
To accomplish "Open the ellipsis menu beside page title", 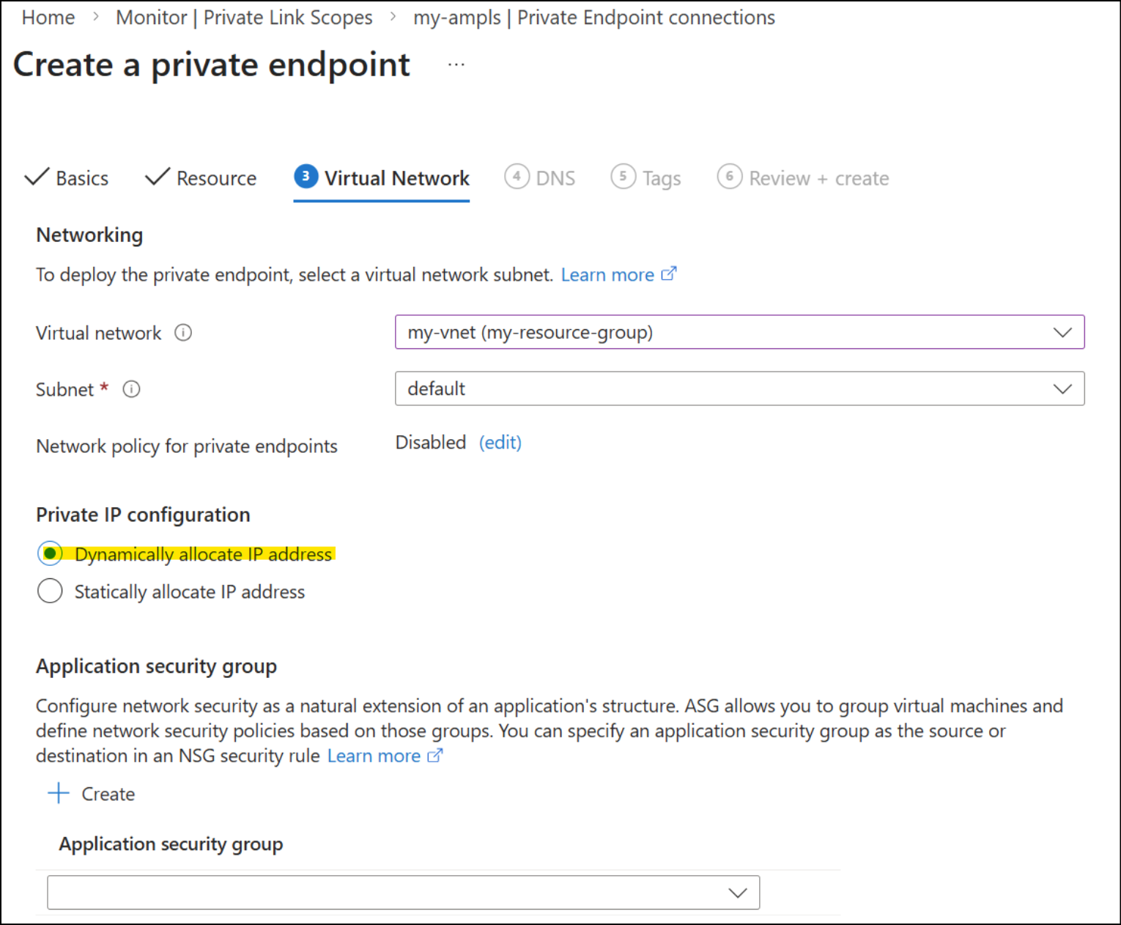I will click(456, 65).
